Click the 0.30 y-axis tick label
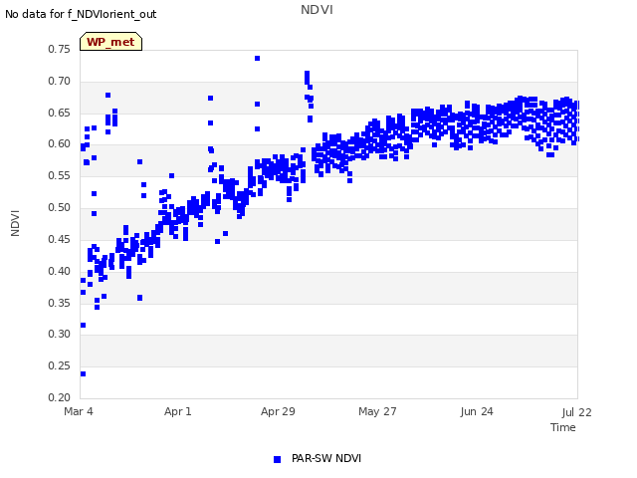637x478 pixels. click(x=60, y=334)
